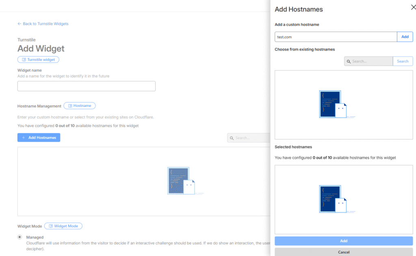Cancel the Add Hostnames panel
416x256 pixels.
pyautogui.click(x=344, y=252)
